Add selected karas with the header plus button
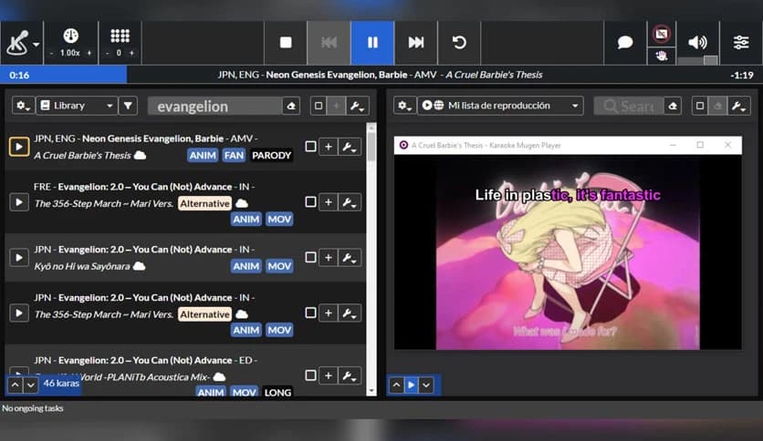This screenshot has width=763, height=441. coord(336,106)
